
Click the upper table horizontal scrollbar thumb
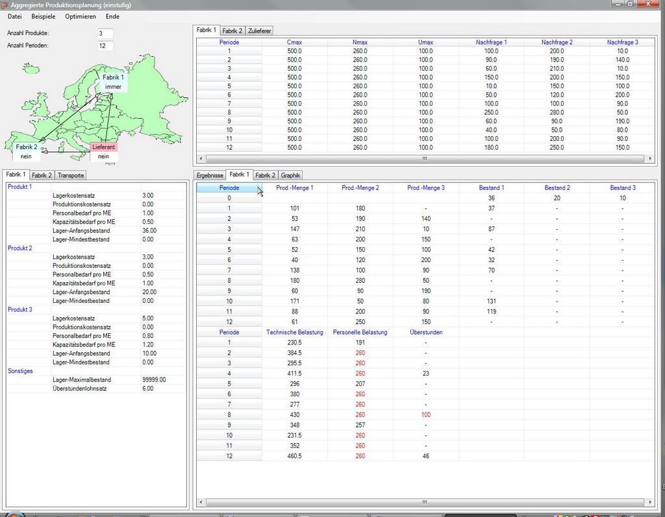coord(425,158)
